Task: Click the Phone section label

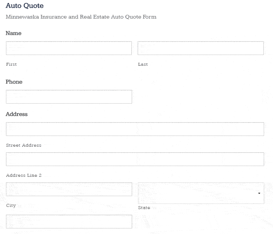Action: point(14,82)
